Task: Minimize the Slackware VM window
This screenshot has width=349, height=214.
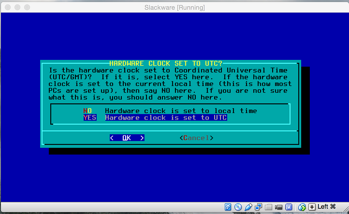Action: [17, 7]
